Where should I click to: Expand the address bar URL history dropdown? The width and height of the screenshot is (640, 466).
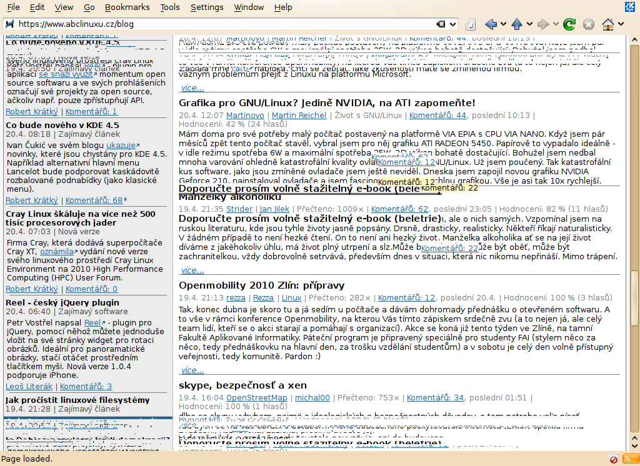point(452,24)
